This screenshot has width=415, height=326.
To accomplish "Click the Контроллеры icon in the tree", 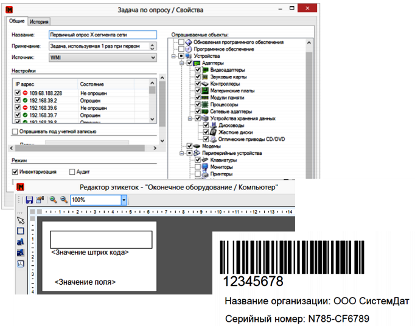I will [x=205, y=84].
